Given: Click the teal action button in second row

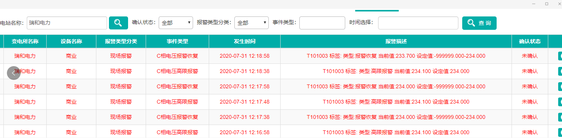Looking at the screenshot, I should (x=560, y=71).
